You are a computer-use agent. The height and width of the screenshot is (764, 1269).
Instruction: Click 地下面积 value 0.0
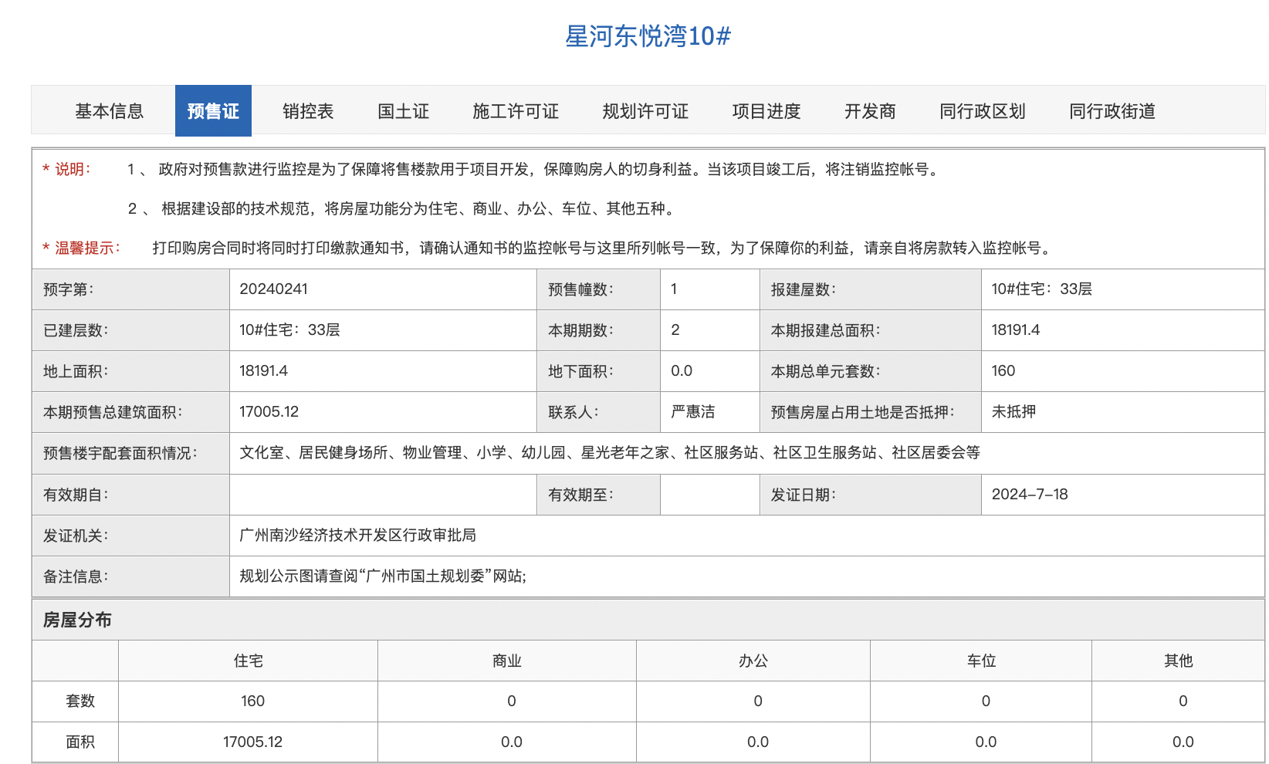point(682,370)
